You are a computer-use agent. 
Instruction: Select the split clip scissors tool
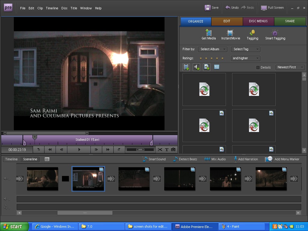pos(160,150)
